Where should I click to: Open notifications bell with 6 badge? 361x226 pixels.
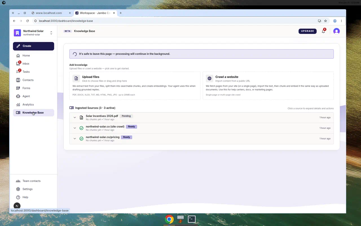pyautogui.click(x=323, y=31)
